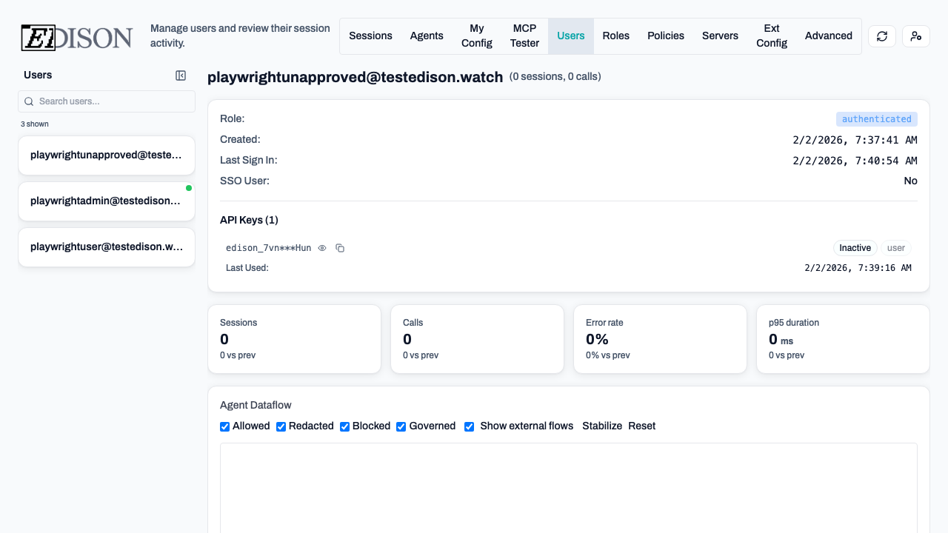Screen dimensions: 948x533
Task: Open the playwrightuser account entry
Action: tap(107, 247)
